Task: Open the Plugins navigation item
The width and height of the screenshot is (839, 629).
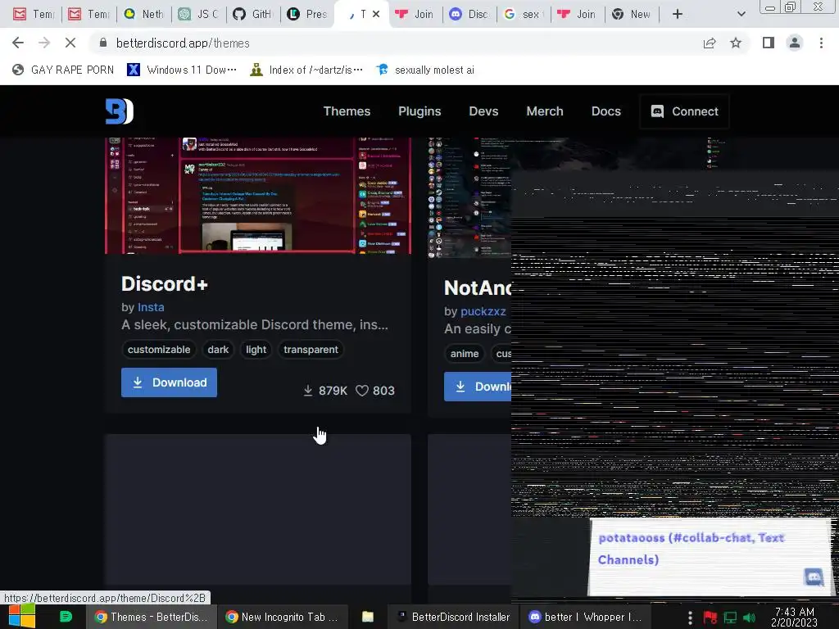Action: 419,111
